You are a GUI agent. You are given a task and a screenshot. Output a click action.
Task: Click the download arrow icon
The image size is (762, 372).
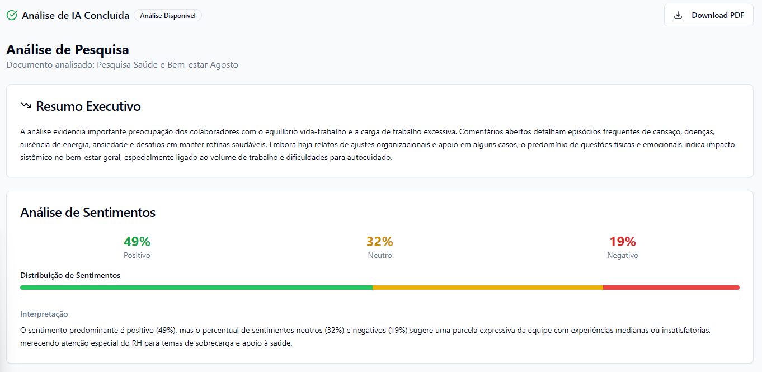point(678,15)
